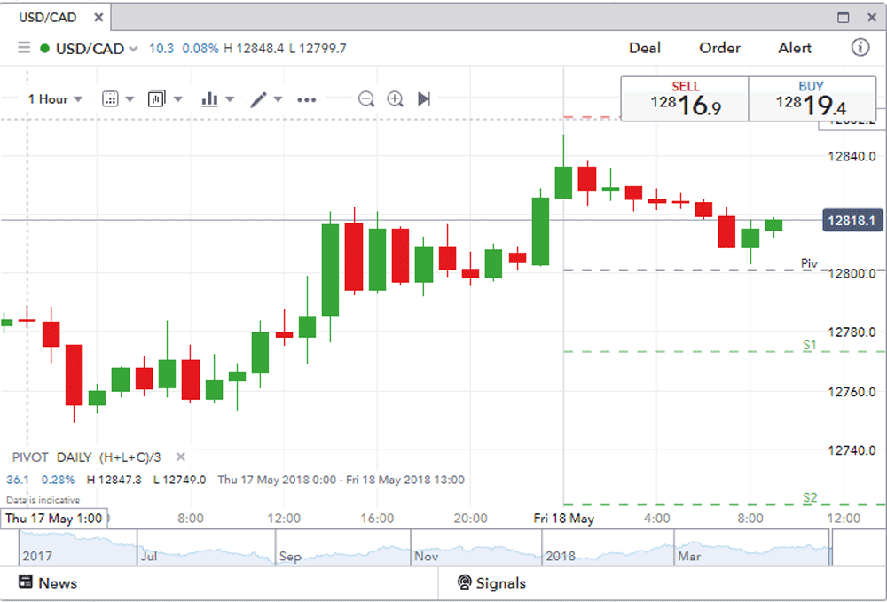Open the chart layout icon
This screenshot has height=602, width=887.
157,99
